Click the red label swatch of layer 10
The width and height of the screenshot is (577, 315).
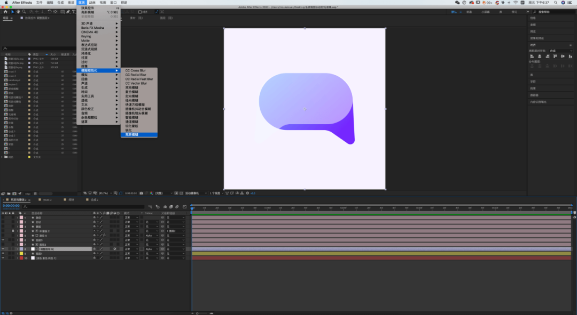point(21,258)
